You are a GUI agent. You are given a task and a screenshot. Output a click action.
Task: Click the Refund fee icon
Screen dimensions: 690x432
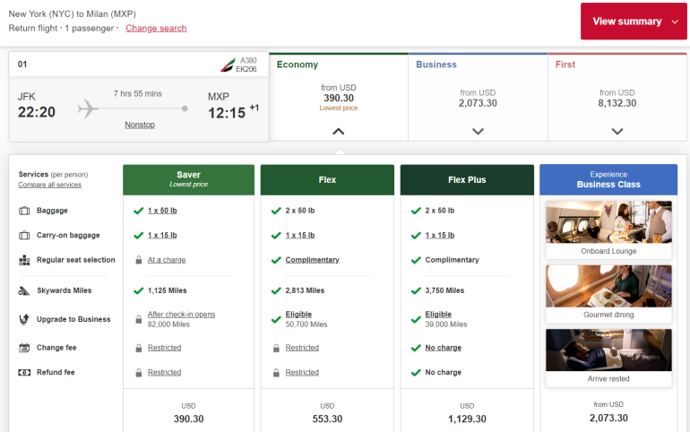point(23,372)
